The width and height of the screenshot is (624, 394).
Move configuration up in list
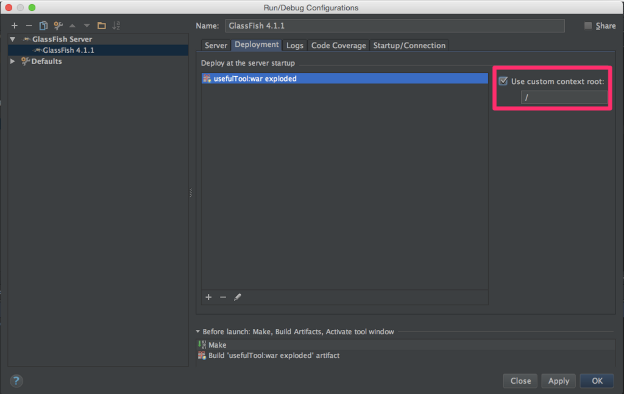tap(73, 26)
